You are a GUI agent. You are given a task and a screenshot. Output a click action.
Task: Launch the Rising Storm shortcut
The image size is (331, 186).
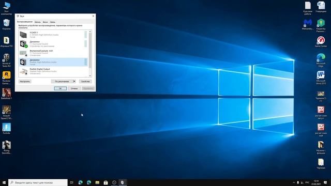6,147
